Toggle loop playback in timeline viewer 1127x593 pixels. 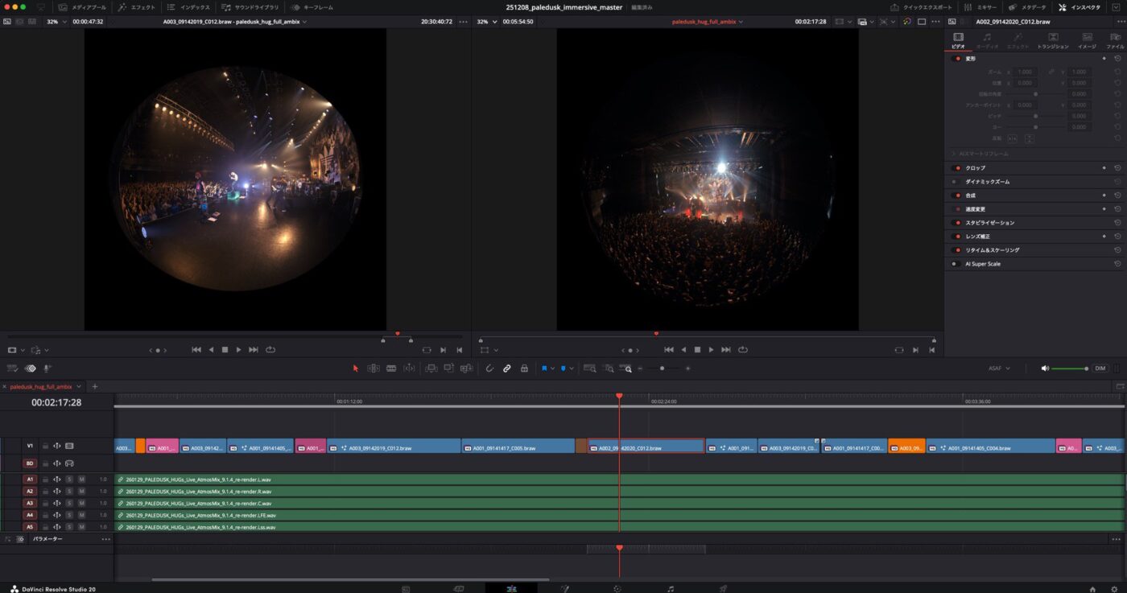(742, 350)
